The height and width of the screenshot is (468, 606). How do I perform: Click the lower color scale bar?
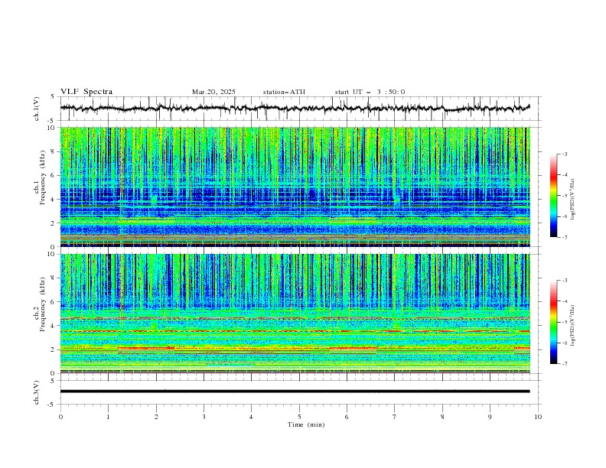(x=553, y=322)
